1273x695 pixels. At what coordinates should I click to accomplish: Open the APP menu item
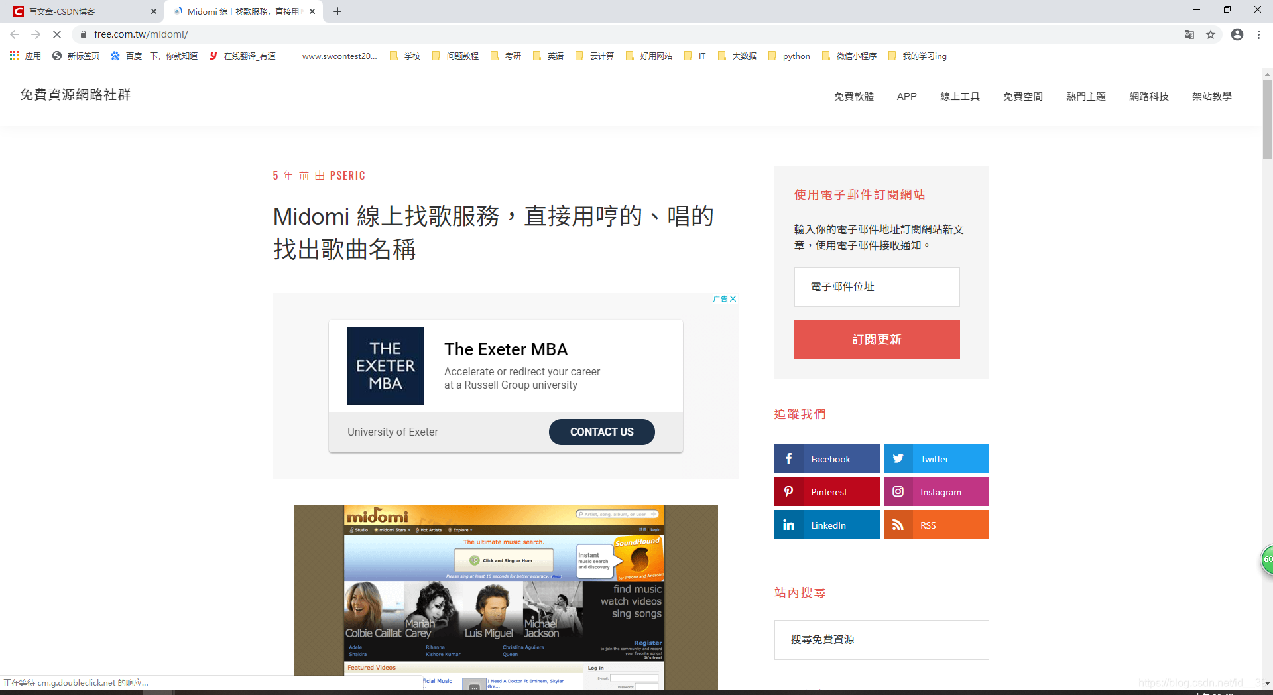coord(907,97)
